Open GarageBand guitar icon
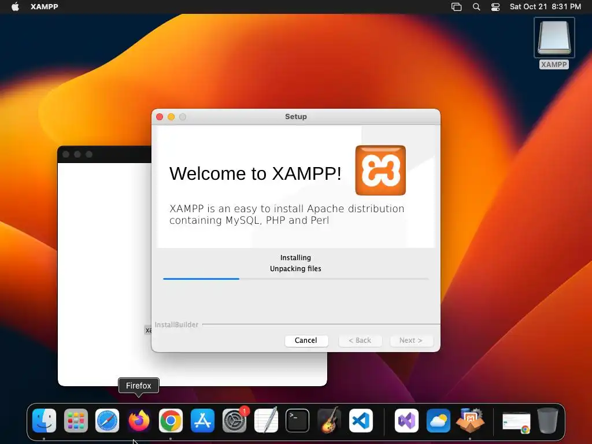 (x=329, y=420)
